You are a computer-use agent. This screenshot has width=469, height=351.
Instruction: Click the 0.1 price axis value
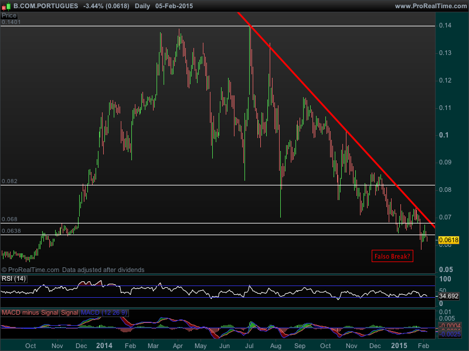point(444,135)
